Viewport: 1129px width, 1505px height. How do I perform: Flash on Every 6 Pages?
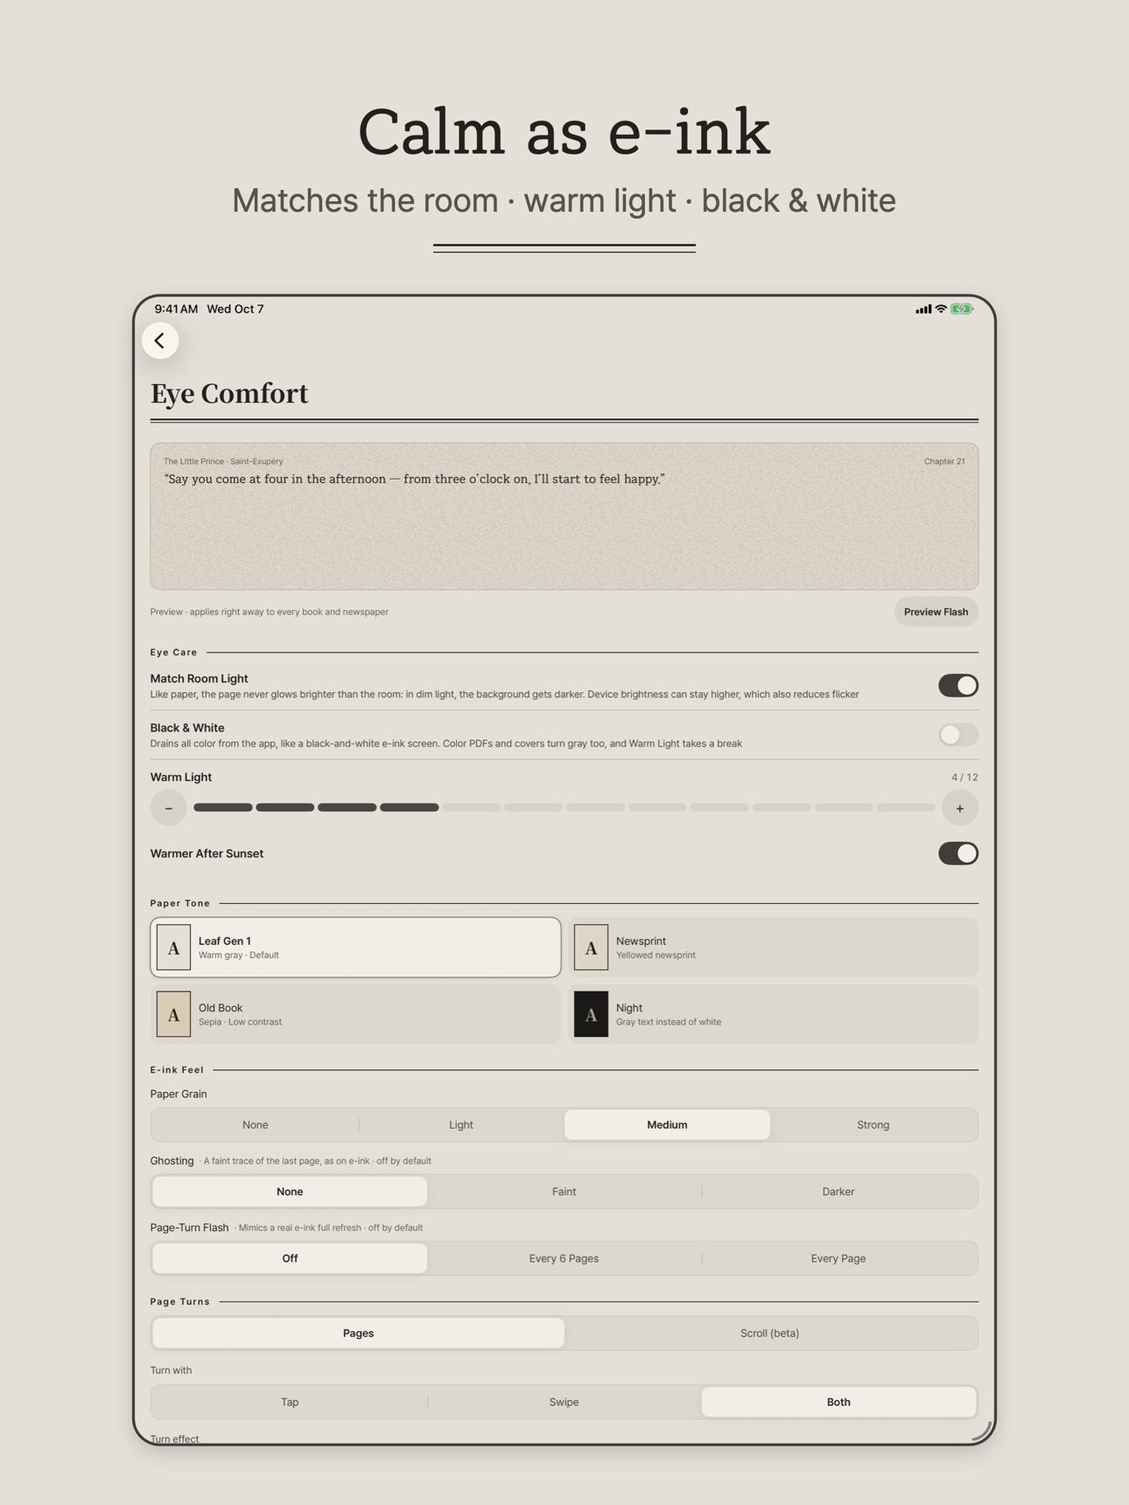point(564,1257)
